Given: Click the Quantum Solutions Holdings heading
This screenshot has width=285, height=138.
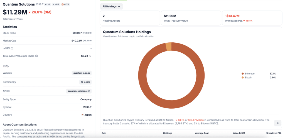Looking at the screenshot, I should tap(127, 32).
